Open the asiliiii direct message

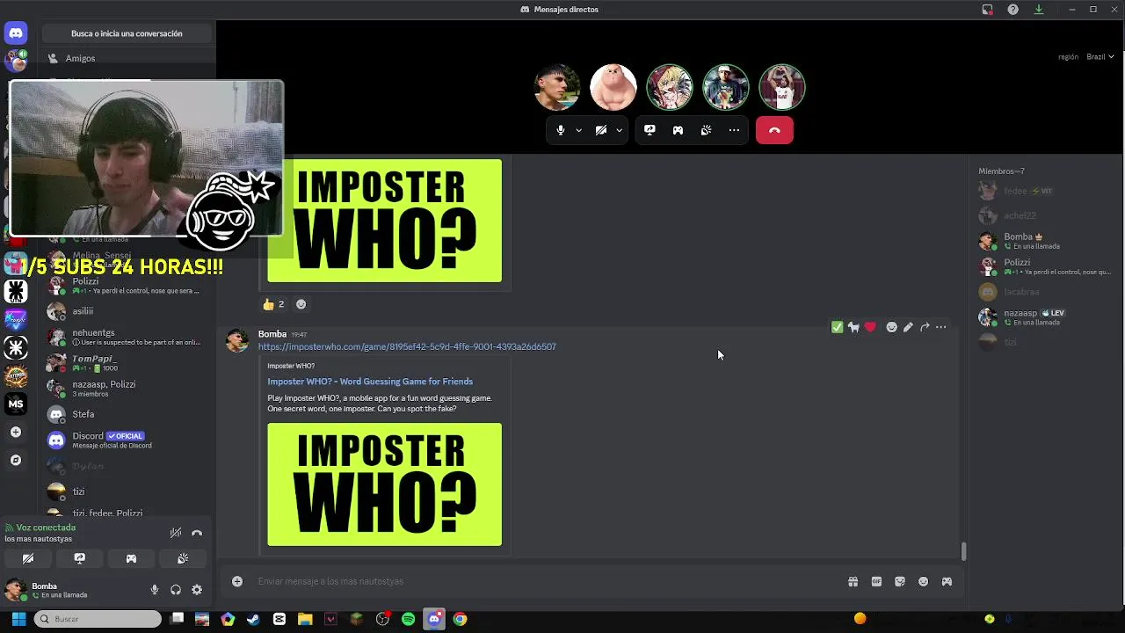point(127,311)
